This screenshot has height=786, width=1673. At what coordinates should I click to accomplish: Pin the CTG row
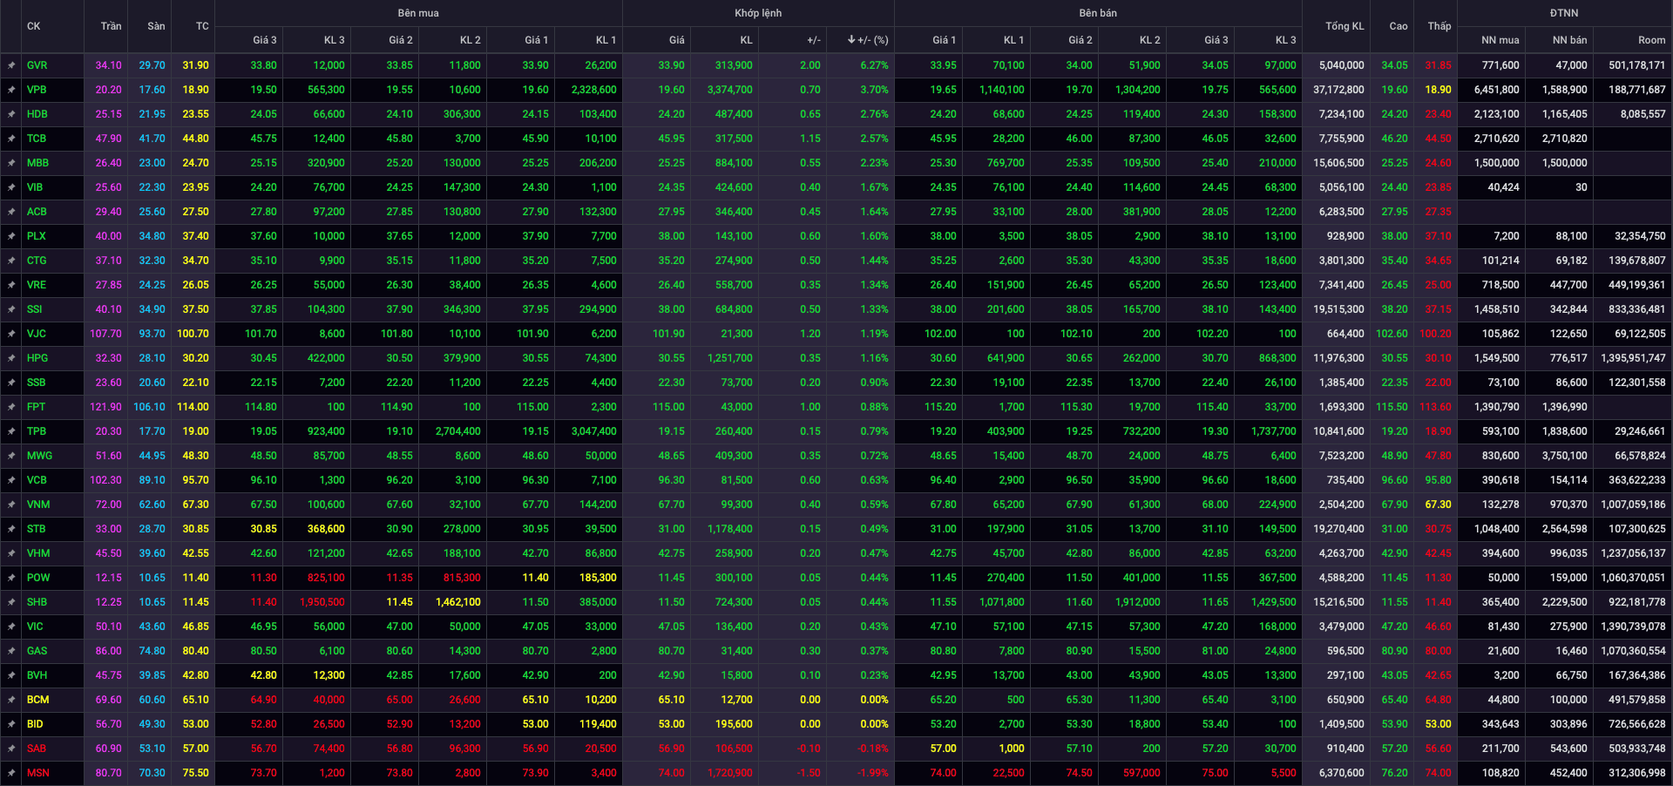pos(11,261)
